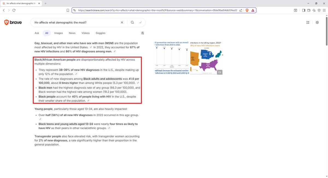This screenshot has width=328, height=178.
Task: Switch to the Ask tab
Action: pyautogui.click(x=37, y=33)
